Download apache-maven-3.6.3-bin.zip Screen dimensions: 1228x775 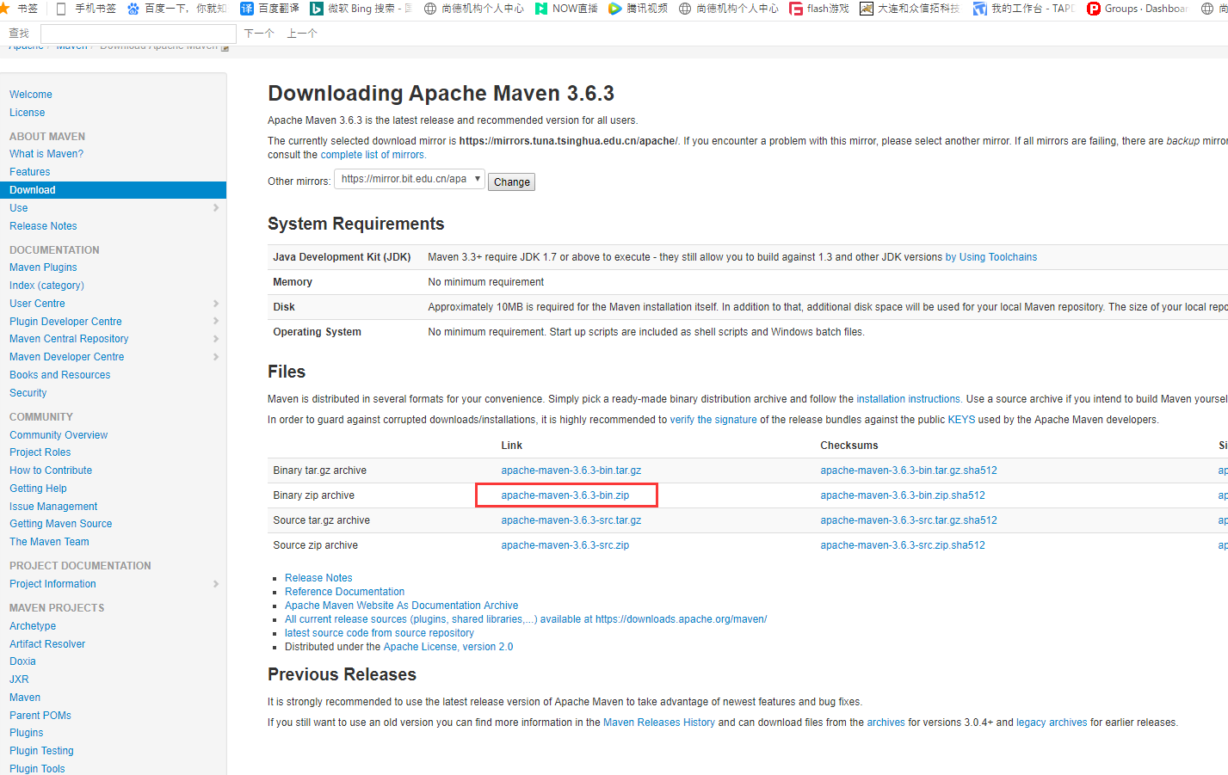(x=565, y=495)
